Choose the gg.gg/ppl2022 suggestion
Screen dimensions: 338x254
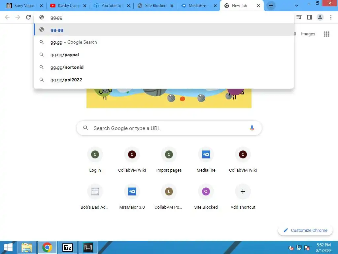[x=164, y=80]
